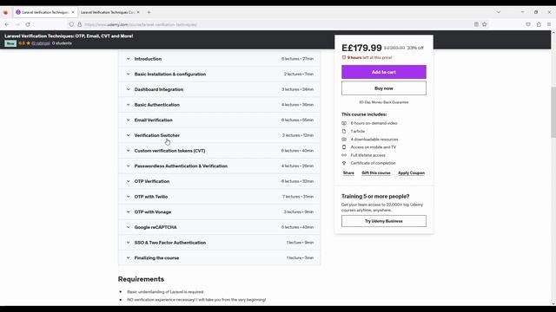Expand Passwordless Authentication & Verification section

coord(219,166)
